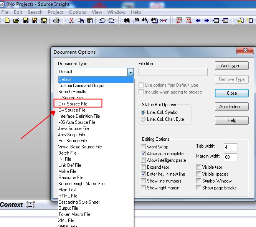Click the New file toolbar icon

(x=7, y=21)
